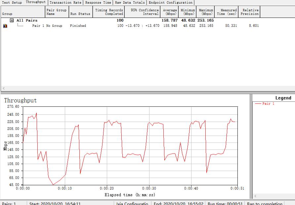This screenshot has height=205, width=295.
Task: Click the Maximum (Mbps) column header
Action: point(205,12)
